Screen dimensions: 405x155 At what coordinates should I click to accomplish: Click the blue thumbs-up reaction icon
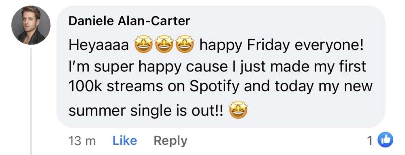385,140
